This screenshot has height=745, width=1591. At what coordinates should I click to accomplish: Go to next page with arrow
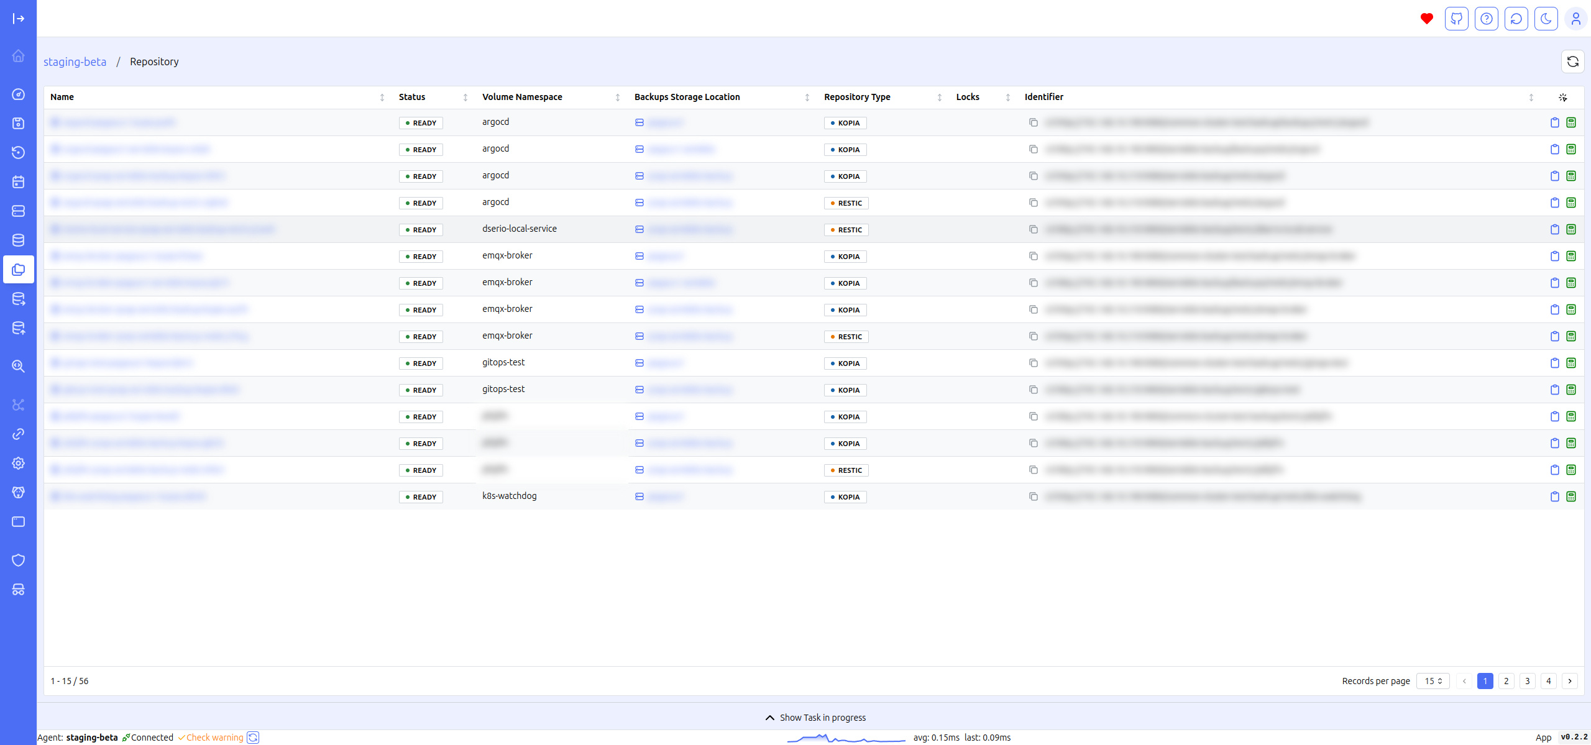[1569, 681]
